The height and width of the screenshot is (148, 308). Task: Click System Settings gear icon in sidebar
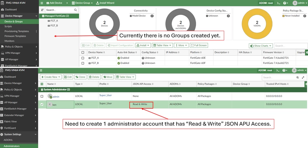2,134
